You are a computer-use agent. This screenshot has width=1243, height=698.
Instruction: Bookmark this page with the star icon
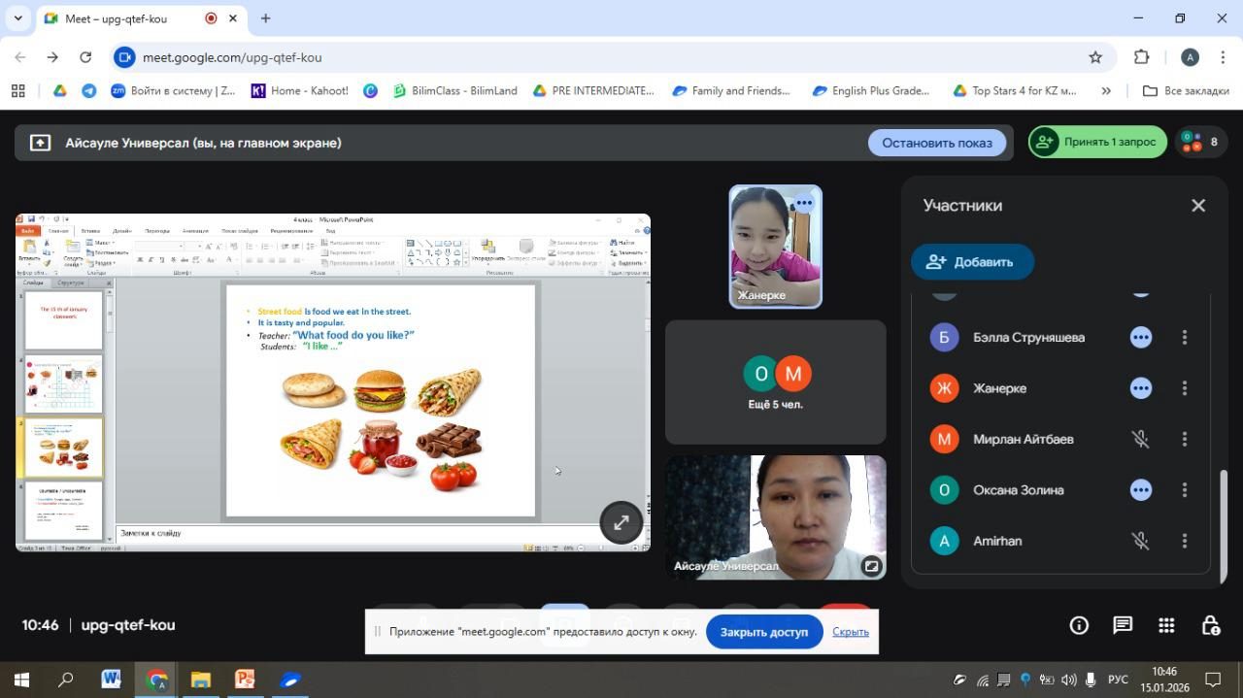point(1095,57)
